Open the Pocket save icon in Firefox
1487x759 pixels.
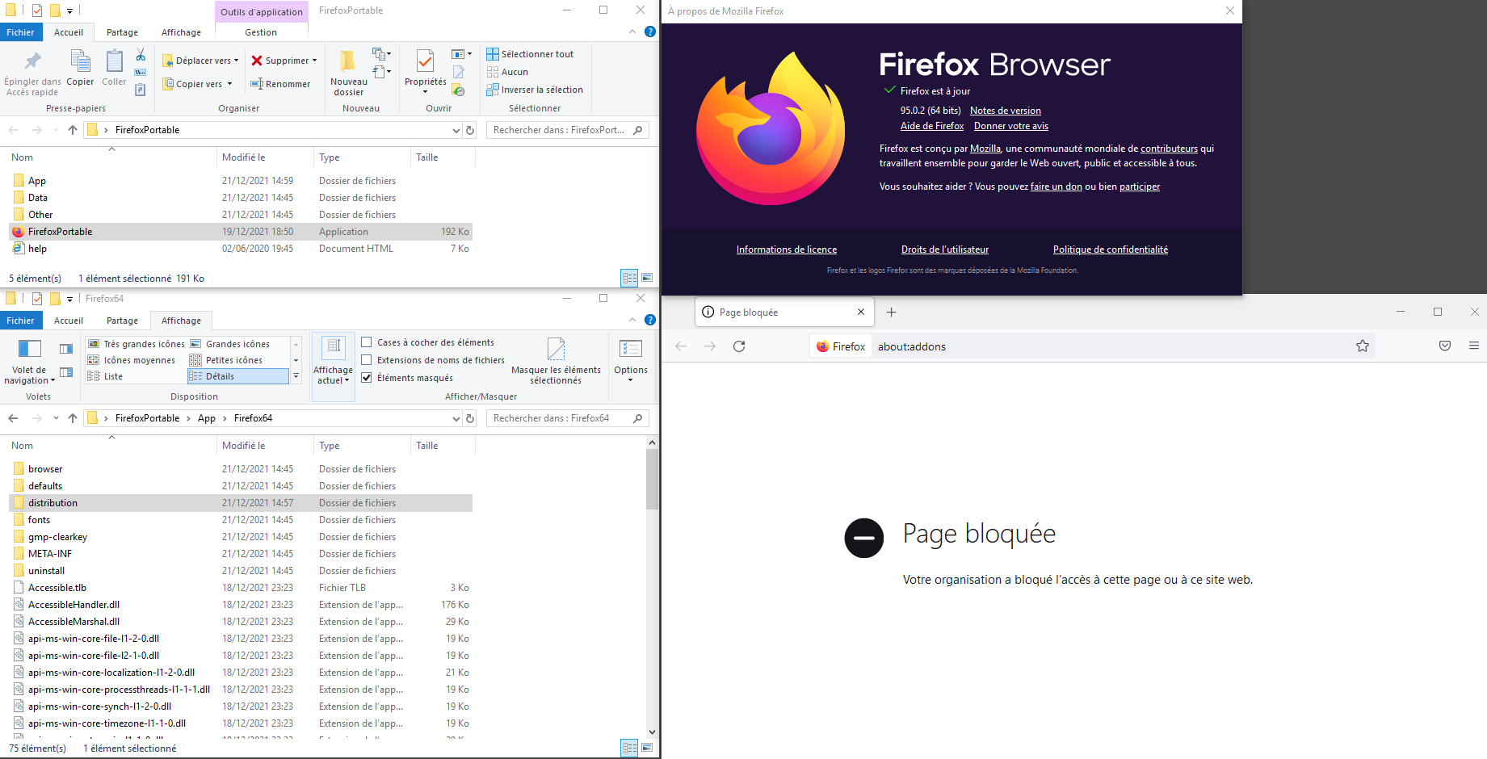click(1444, 346)
